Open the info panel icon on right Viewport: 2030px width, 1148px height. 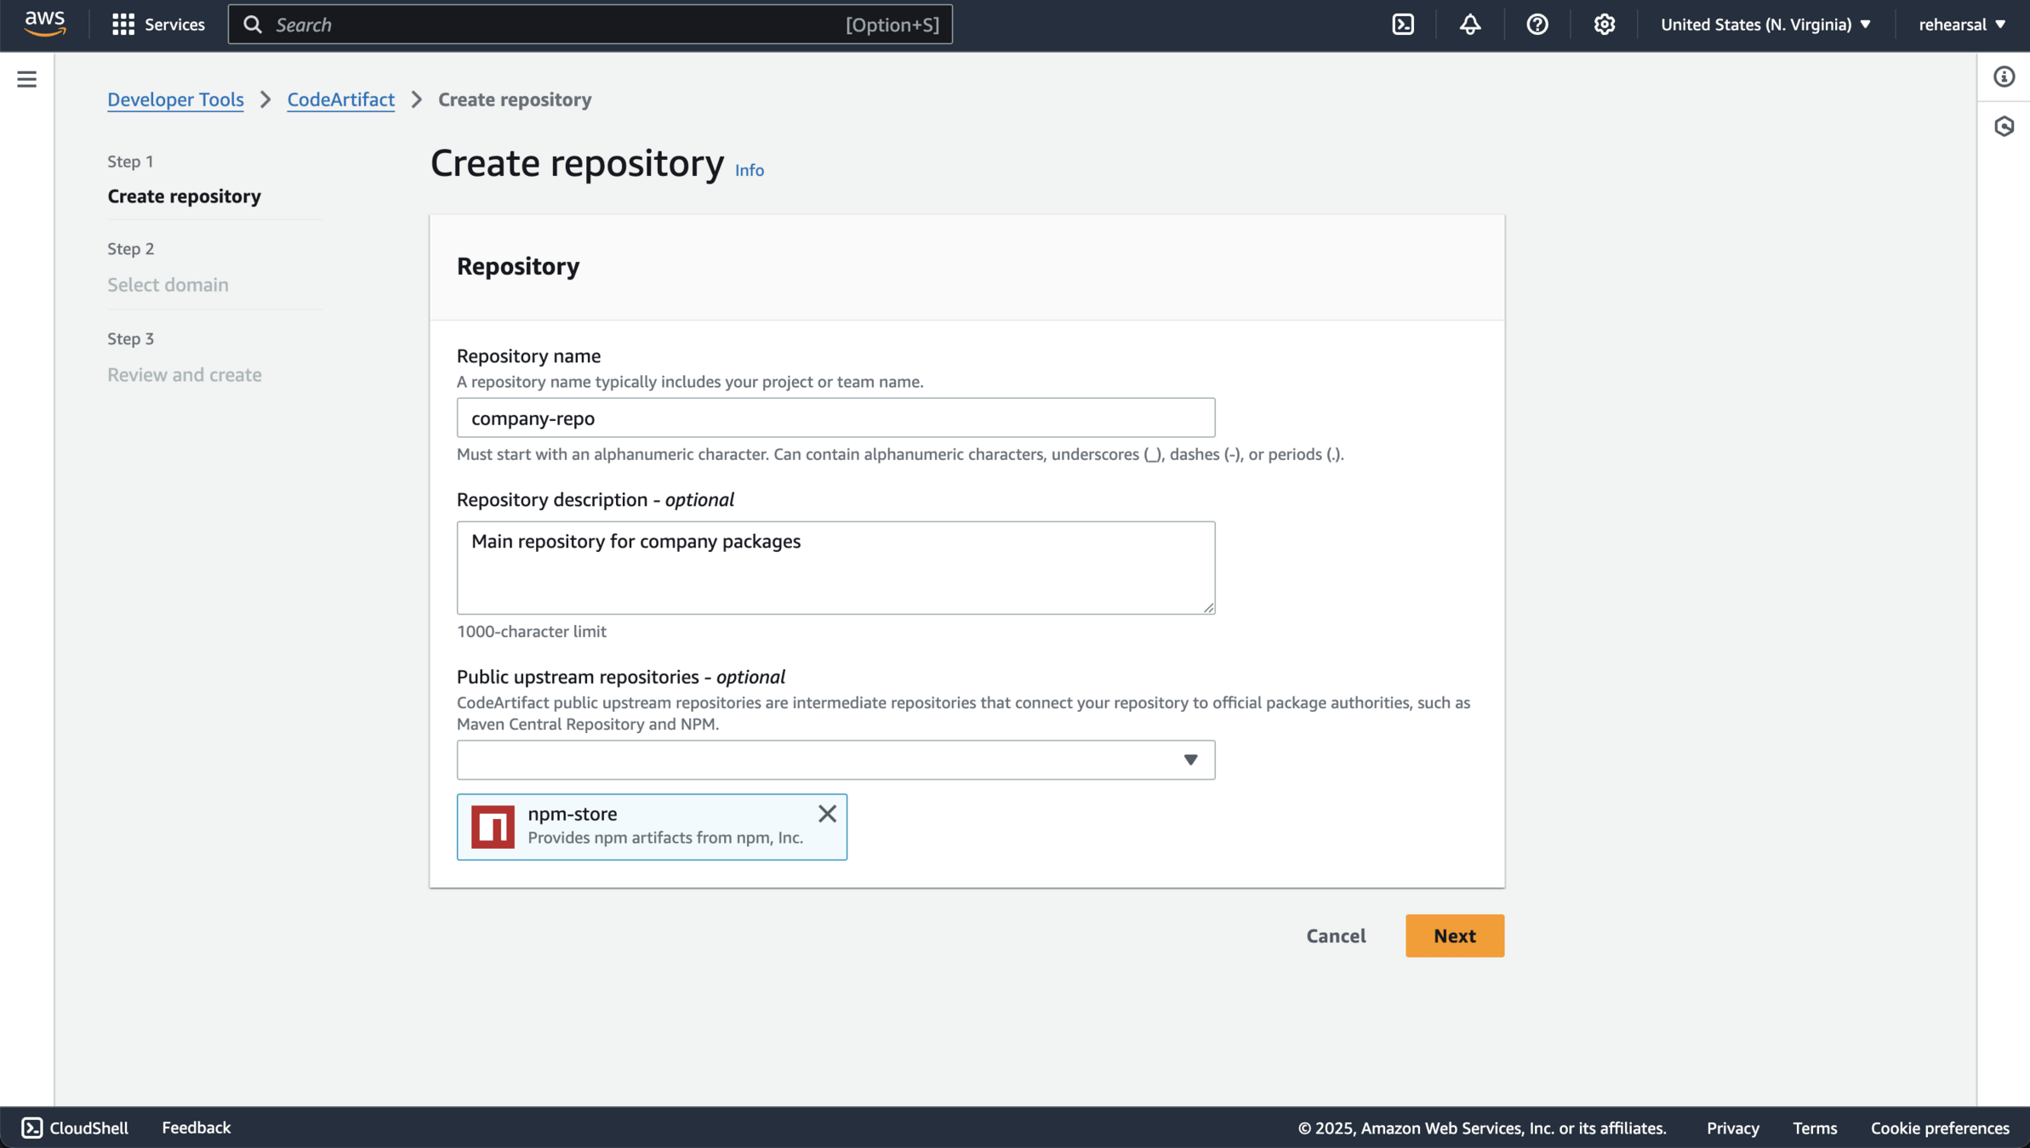click(x=2004, y=77)
